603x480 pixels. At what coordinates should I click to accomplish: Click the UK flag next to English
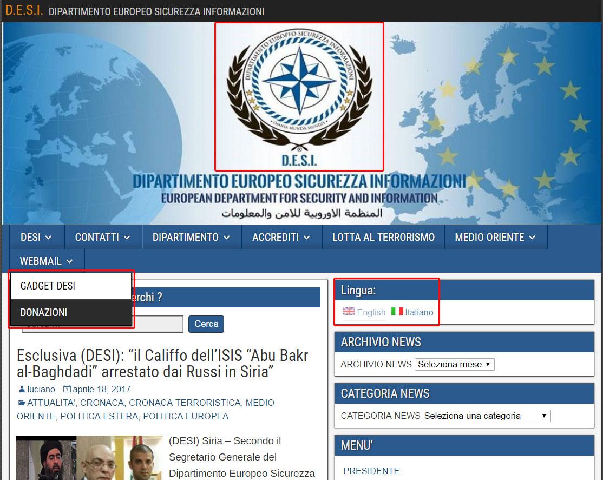pyautogui.click(x=349, y=312)
